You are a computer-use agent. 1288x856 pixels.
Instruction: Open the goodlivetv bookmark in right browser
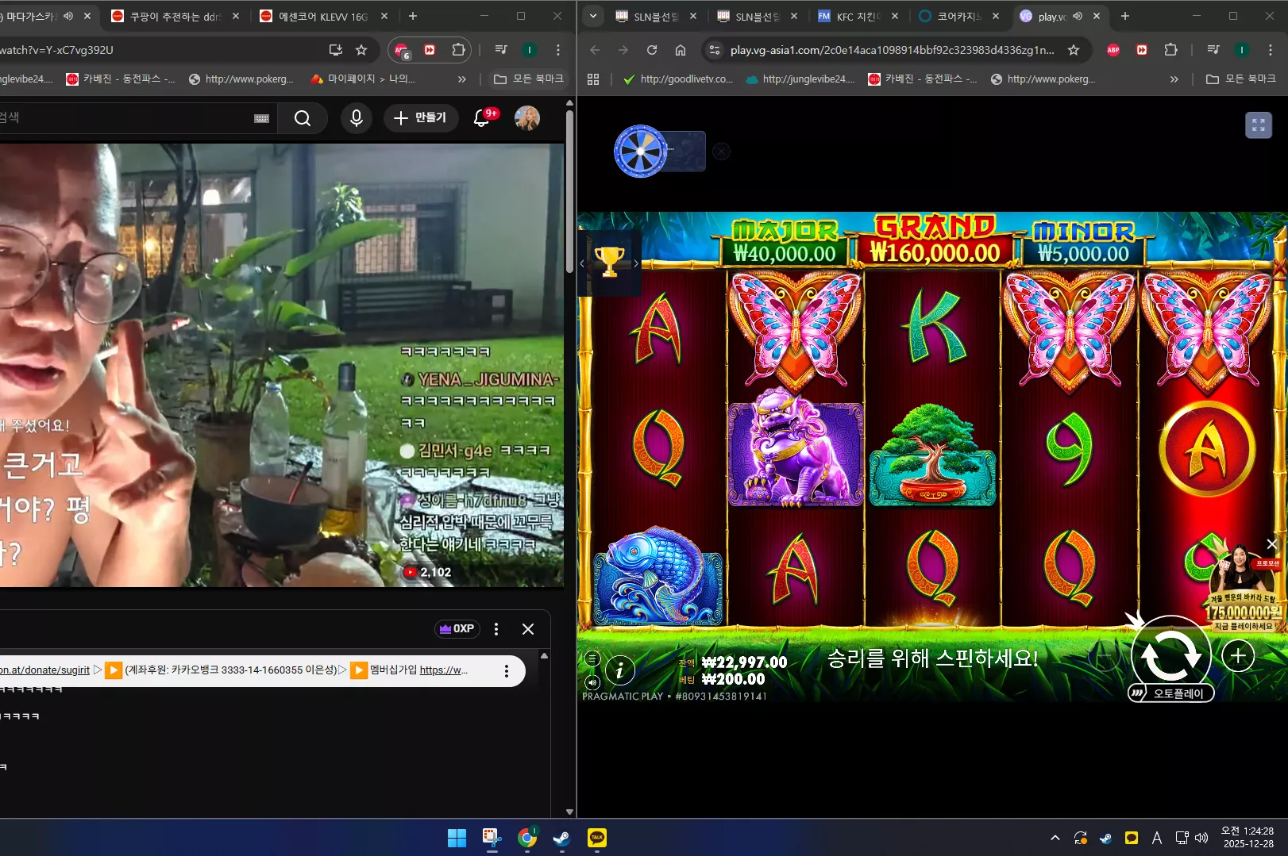pyautogui.click(x=678, y=79)
